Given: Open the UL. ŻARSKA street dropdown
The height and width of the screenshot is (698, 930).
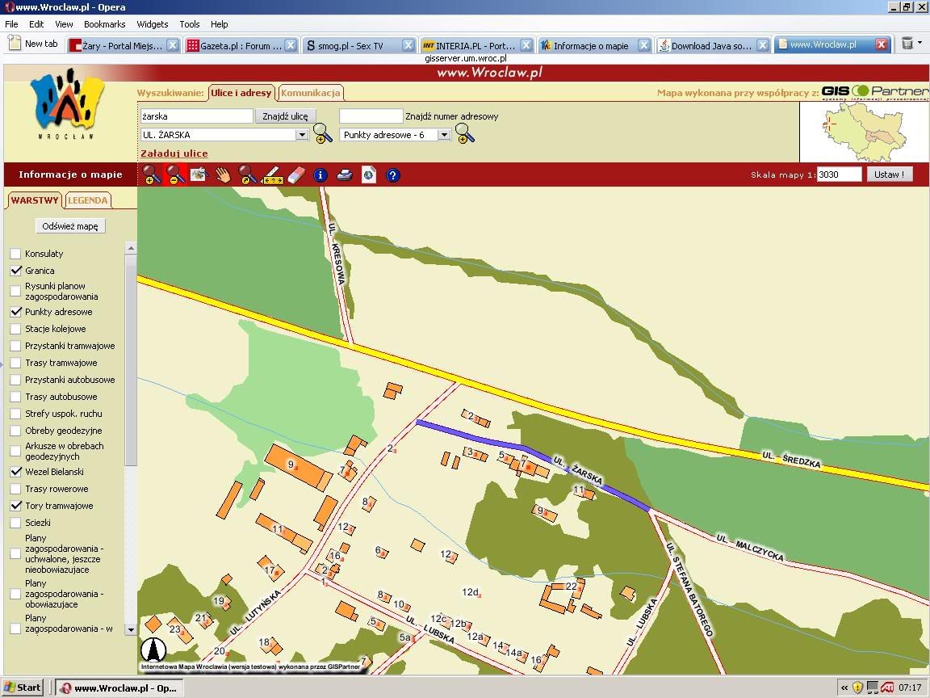Looking at the screenshot, I should (302, 135).
